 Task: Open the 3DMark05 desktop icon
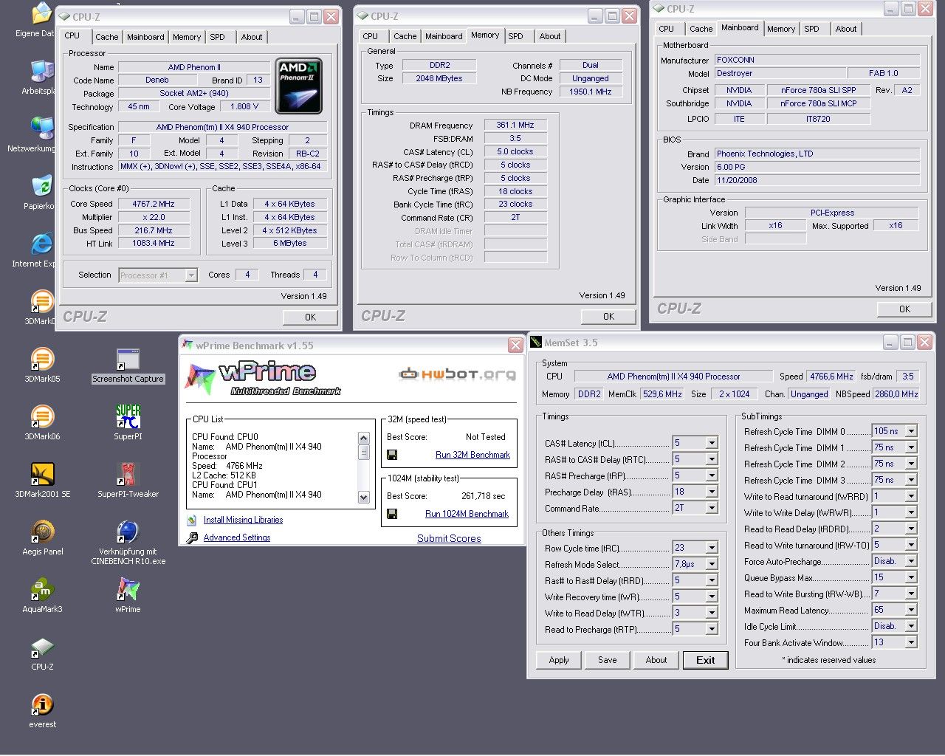[x=42, y=360]
